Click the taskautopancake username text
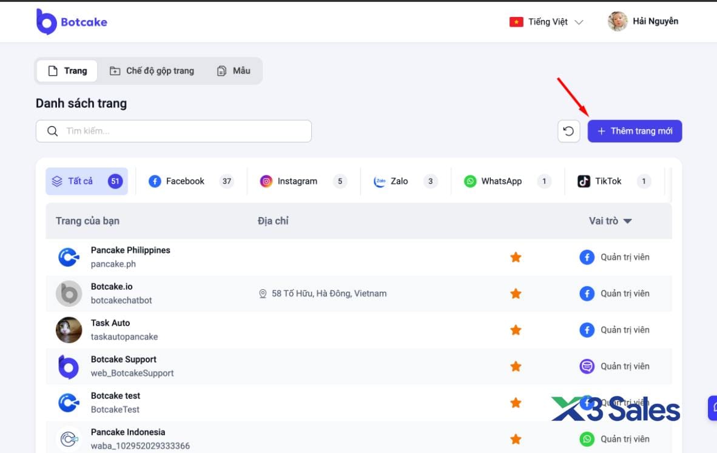This screenshot has width=717, height=453. click(124, 337)
